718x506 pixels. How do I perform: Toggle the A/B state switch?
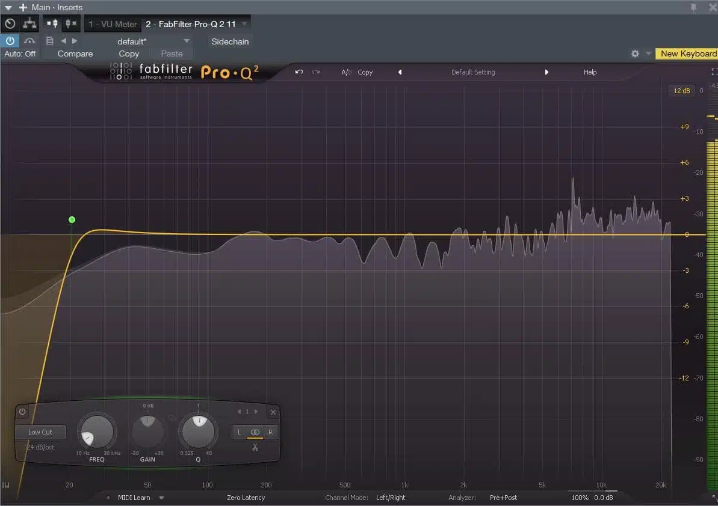346,72
